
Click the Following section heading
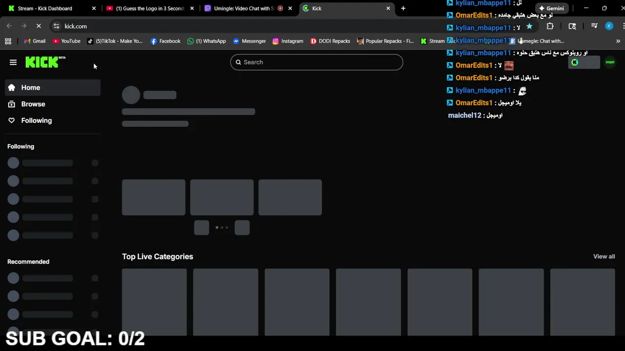pos(21,146)
